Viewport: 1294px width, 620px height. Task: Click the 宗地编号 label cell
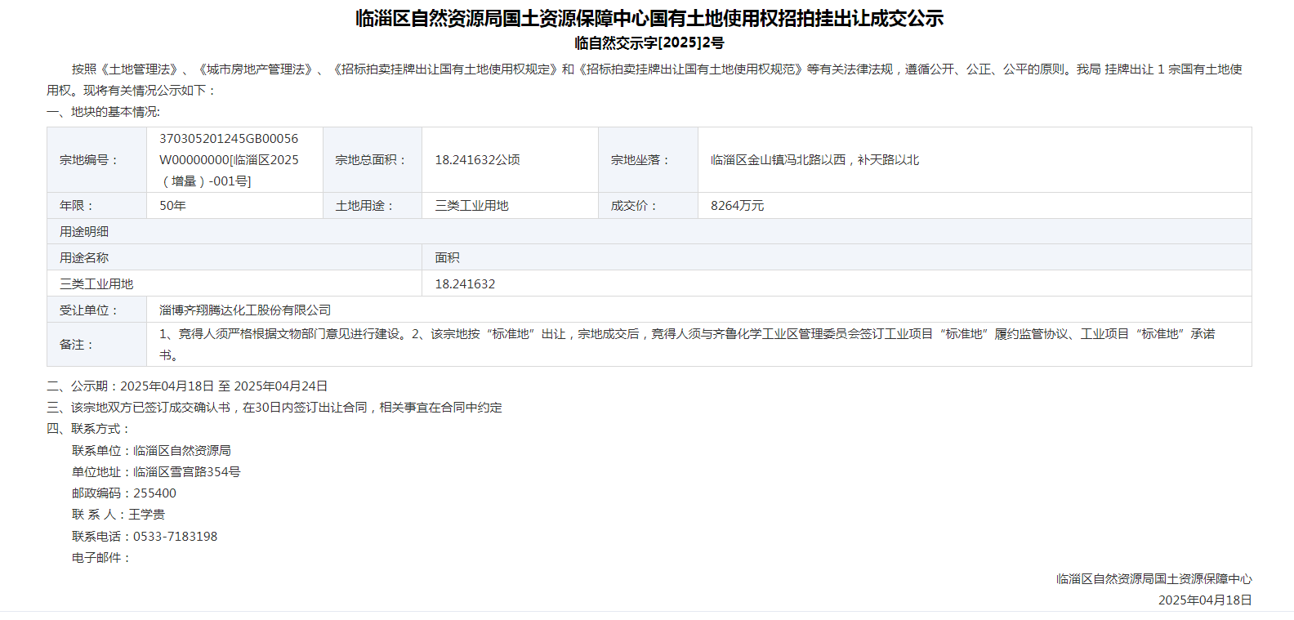tap(89, 160)
